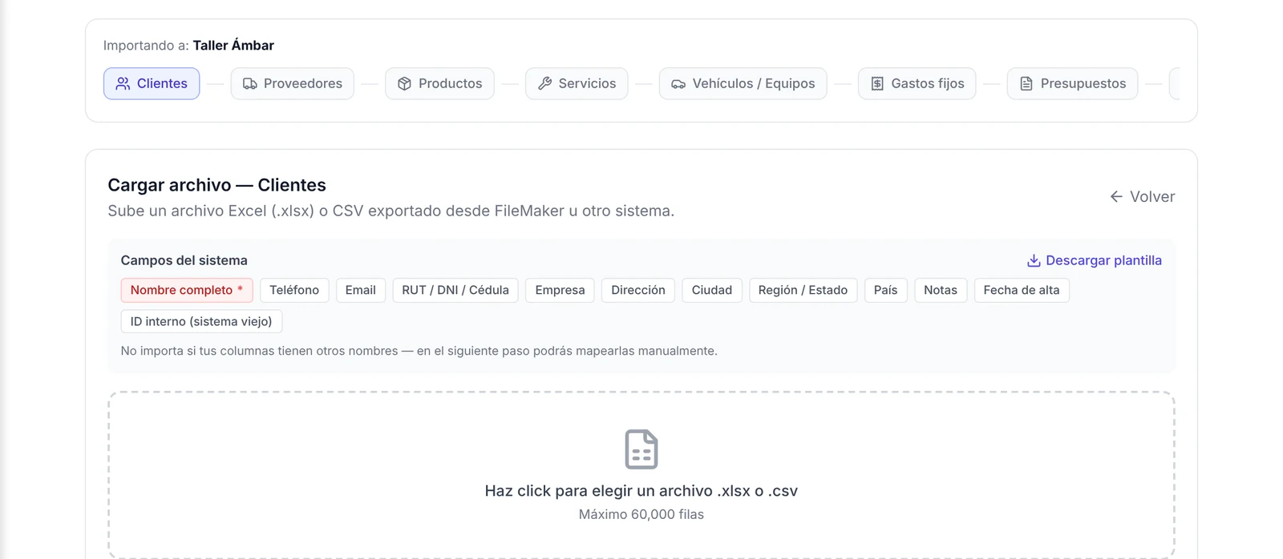Image resolution: width=1283 pixels, height=559 pixels.
Task: Switch to the Clientes step tab
Action: (152, 83)
